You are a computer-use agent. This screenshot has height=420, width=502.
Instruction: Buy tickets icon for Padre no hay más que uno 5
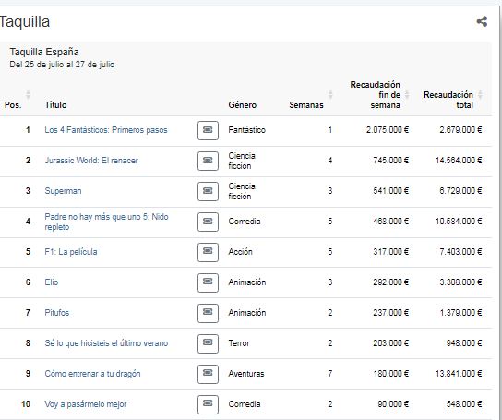pos(208,222)
